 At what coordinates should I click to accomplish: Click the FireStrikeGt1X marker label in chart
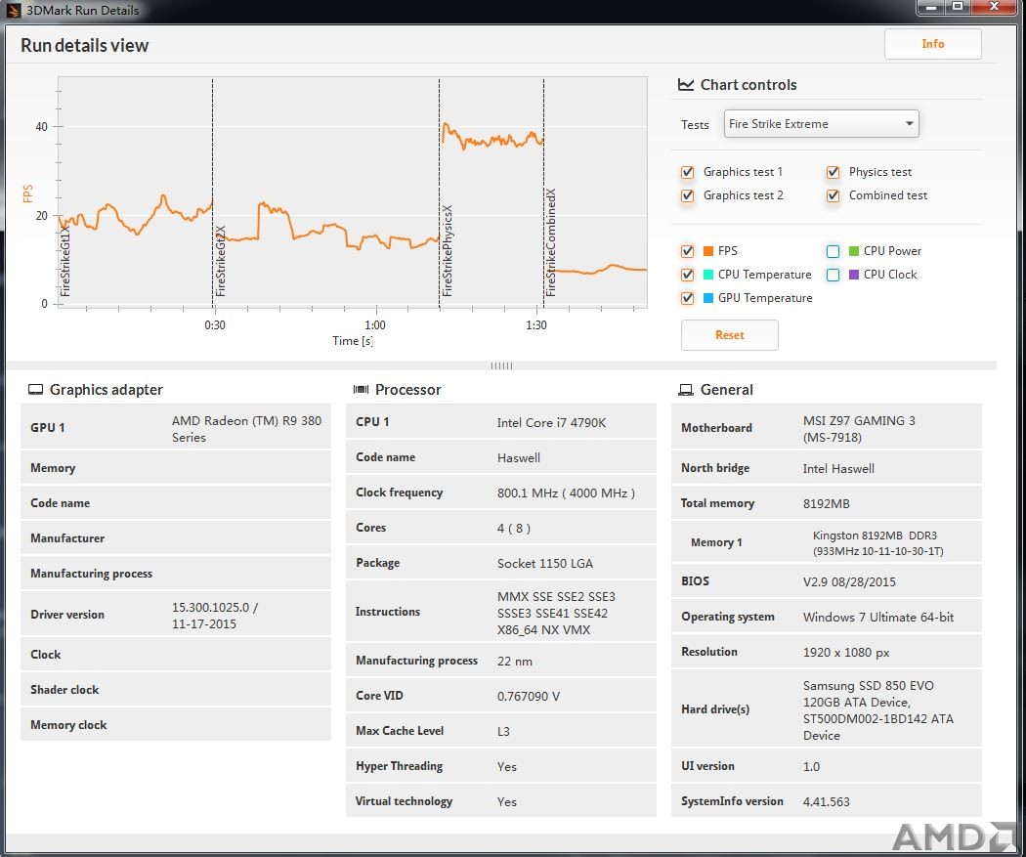[x=64, y=262]
